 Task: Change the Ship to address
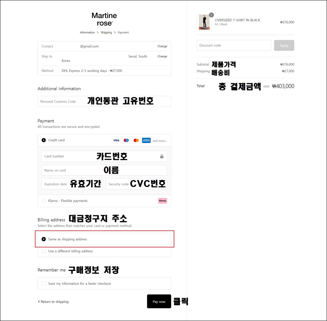point(162,56)
